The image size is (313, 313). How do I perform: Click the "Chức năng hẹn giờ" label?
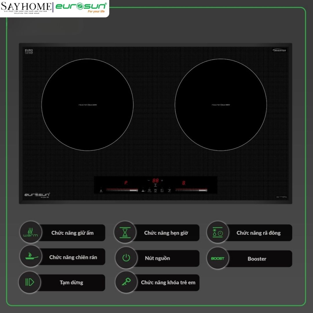coord(166,233)
